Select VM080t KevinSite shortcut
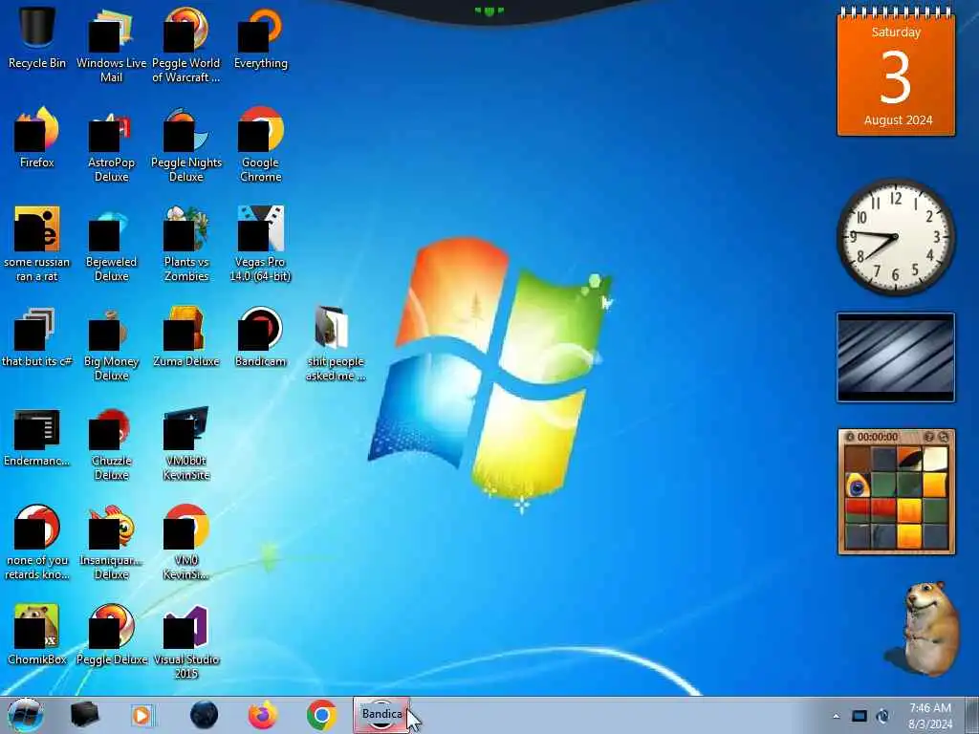 186,443
